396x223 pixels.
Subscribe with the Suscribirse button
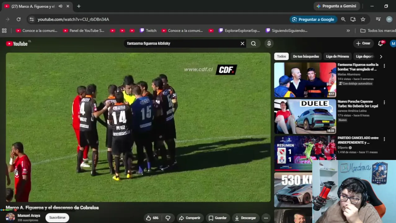tap(57, 218)
